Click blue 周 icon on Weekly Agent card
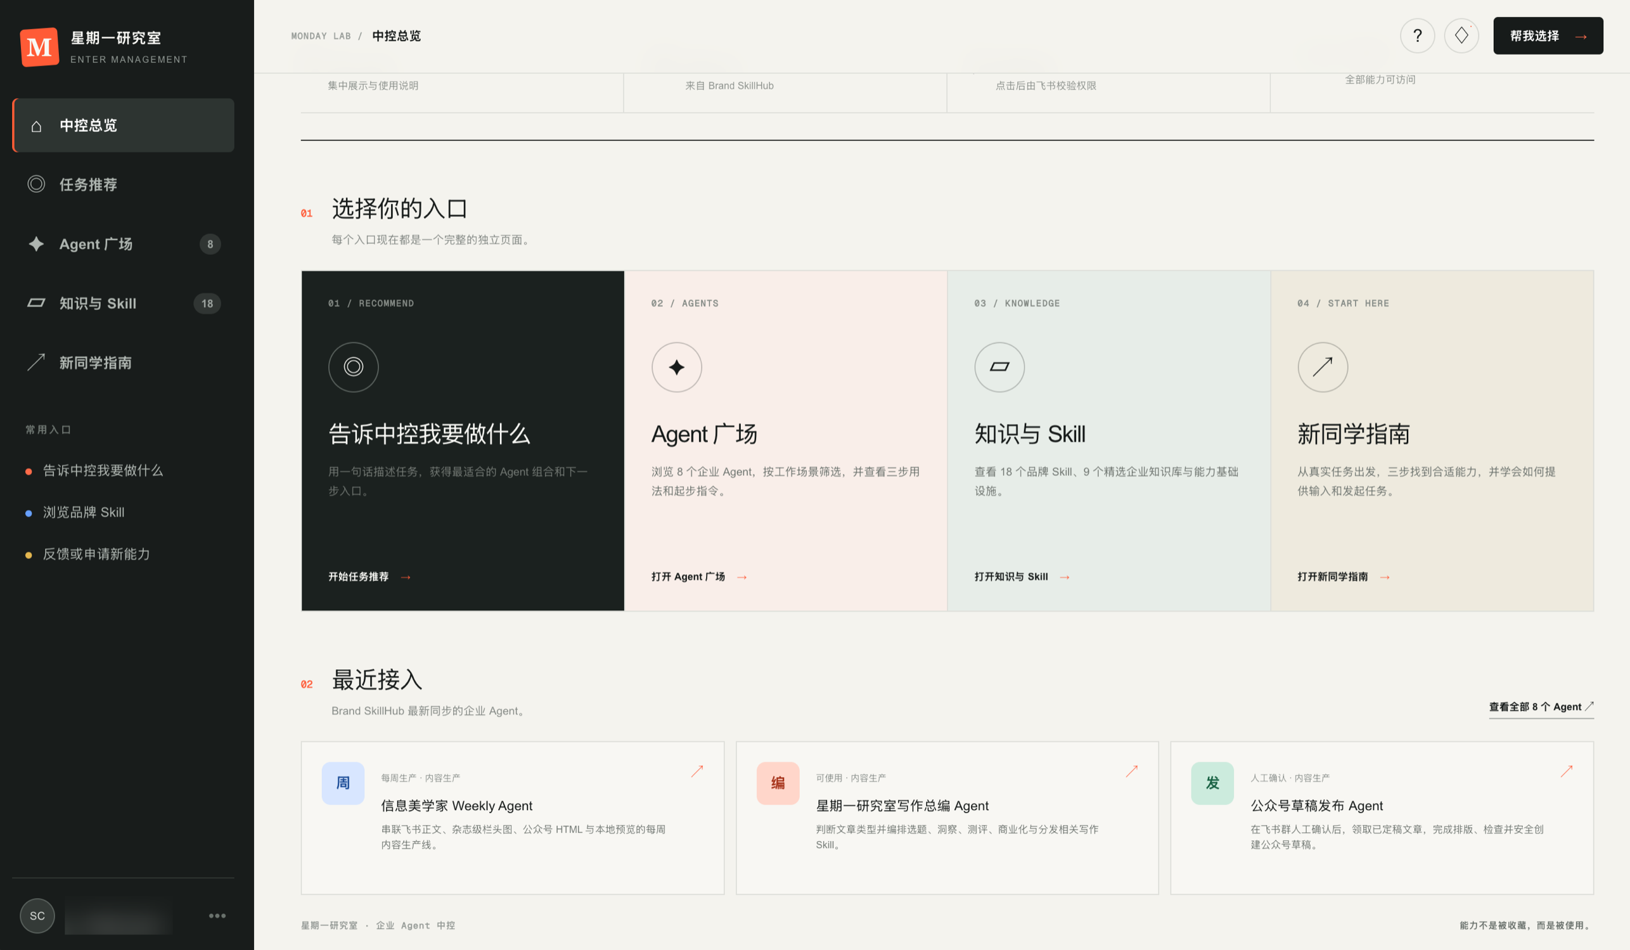Image resolution: width=1630 pixels, height=950 pixels. click(343, 783)
